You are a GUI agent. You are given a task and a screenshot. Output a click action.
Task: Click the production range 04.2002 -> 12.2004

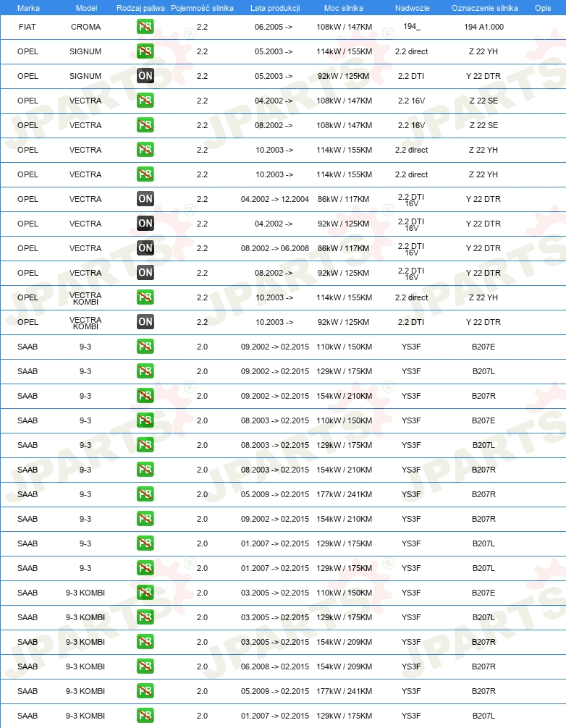[x=275, y=199]
